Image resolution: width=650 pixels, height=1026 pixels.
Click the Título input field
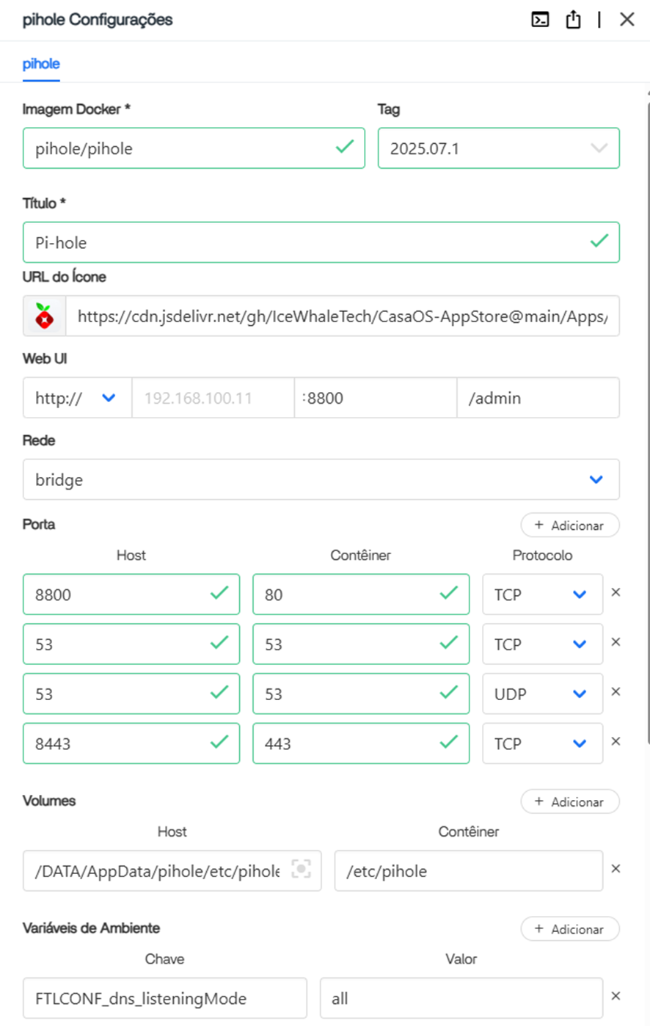pos(308,242)
